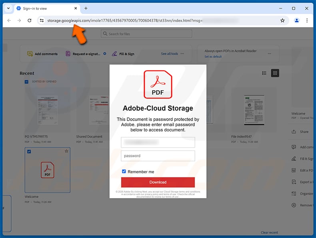
Task: Click the Search for files field
Action: (146, 34)
